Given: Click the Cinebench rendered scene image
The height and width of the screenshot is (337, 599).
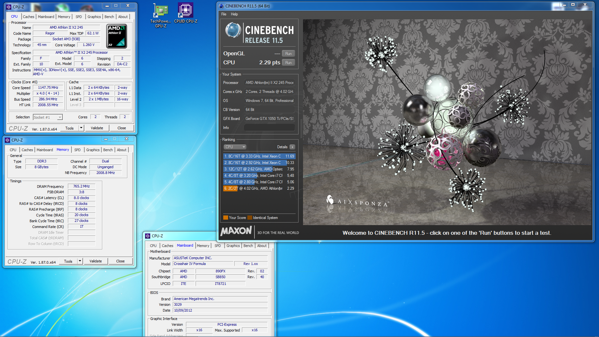Looking at the screenshot, I should click(447, 122).
